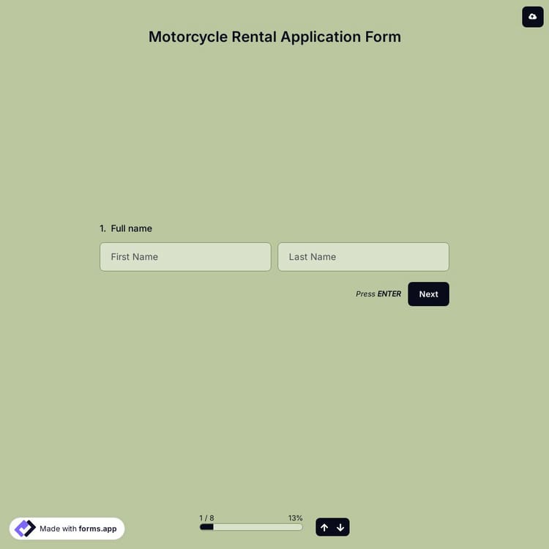Advance to next question with down arrow
This screenshot has height=549, width=549.
coord(340,527)
